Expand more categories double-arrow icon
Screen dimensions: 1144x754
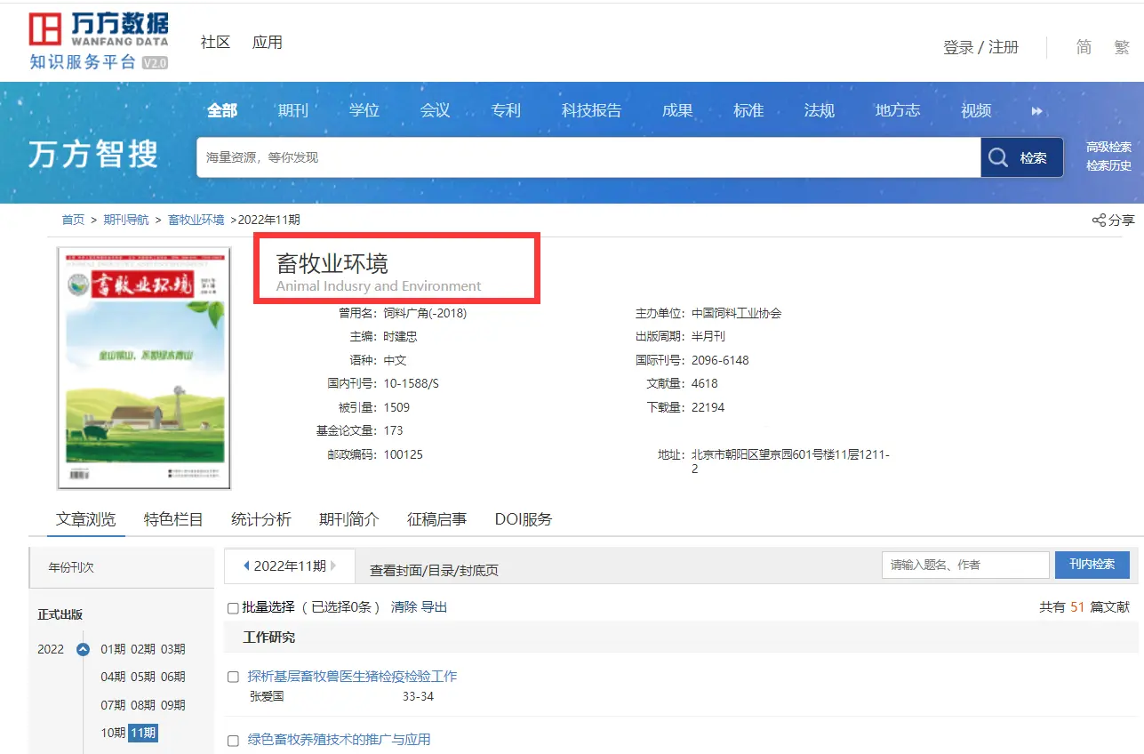coord(1036,111)
